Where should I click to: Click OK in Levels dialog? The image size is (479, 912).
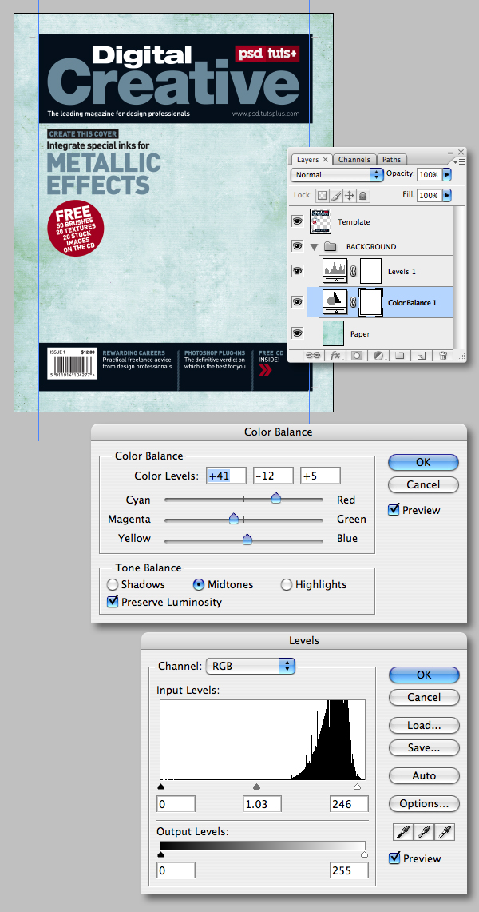pos(424,675)
